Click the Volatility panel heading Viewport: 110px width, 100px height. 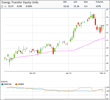(x=4, y=82)
